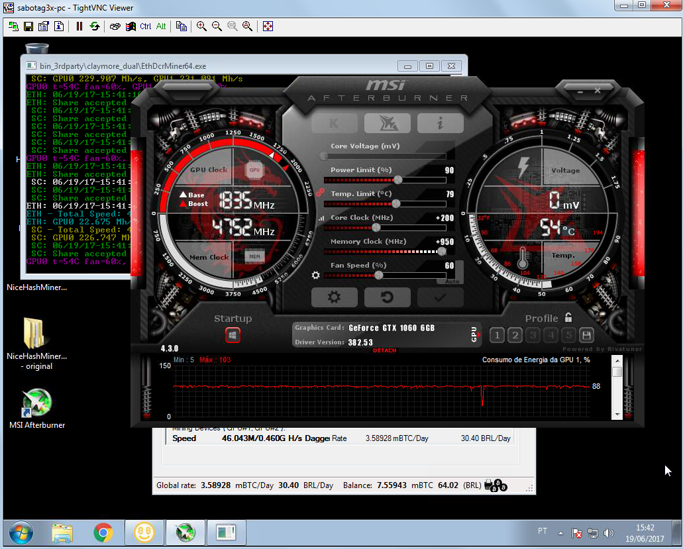This screenshot has height=549, width=683.
Task: Open the GPU selector next to graphics card info
Action: point(476,334)
